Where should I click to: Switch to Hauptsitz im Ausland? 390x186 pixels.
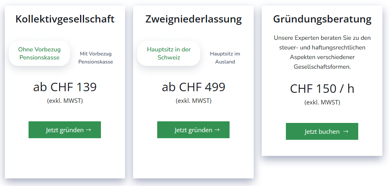click(225, 57)
